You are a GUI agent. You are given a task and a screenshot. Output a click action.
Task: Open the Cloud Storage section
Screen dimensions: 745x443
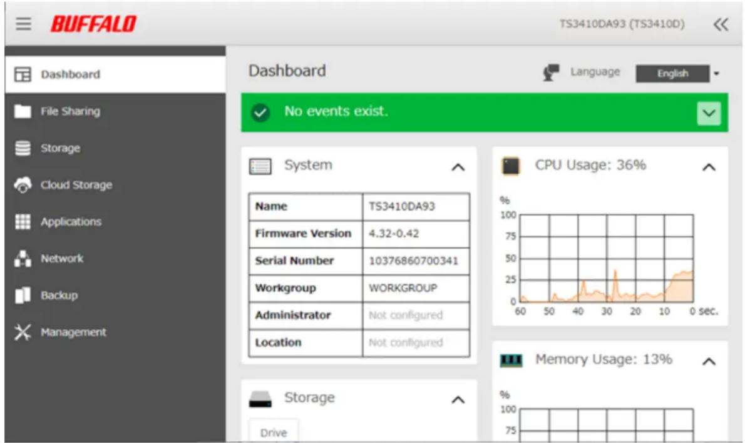click(x=115, y=185)
